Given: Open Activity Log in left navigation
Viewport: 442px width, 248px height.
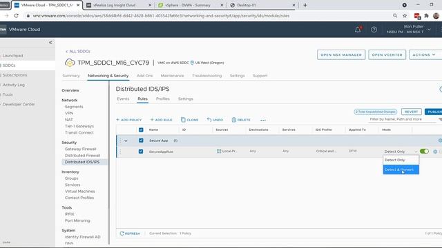Looking at the screenshot, I should pyautogui.click(x=14, y=85).
